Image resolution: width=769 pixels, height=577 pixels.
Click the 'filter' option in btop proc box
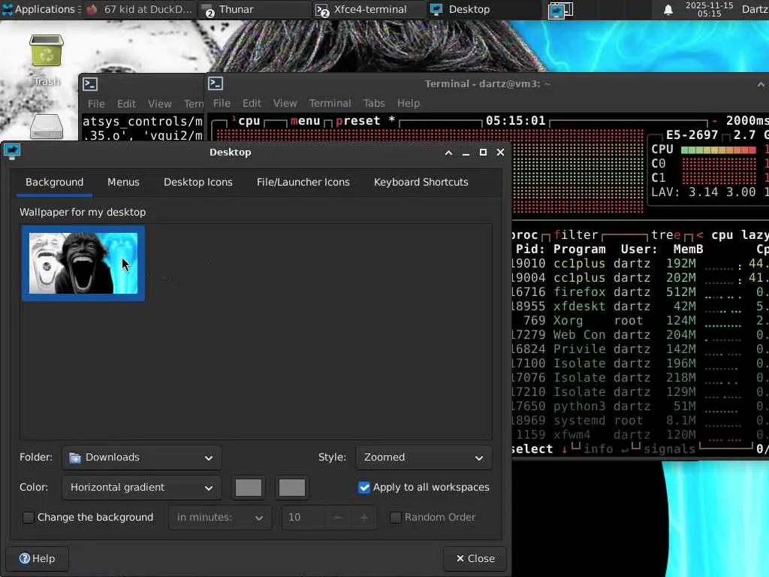coord(576,235)
